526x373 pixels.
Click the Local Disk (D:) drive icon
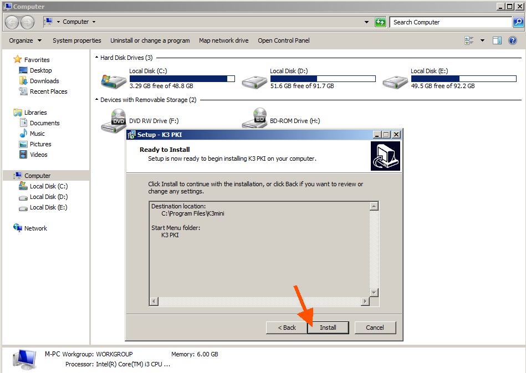click(x=254, y=81)
